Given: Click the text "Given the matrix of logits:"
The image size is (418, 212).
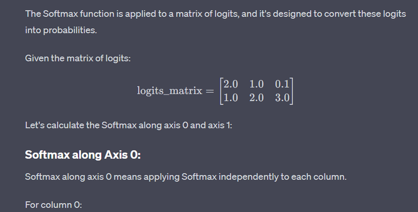Looking at the screenshot, I should pyautogui.click(x=77, y=57).
